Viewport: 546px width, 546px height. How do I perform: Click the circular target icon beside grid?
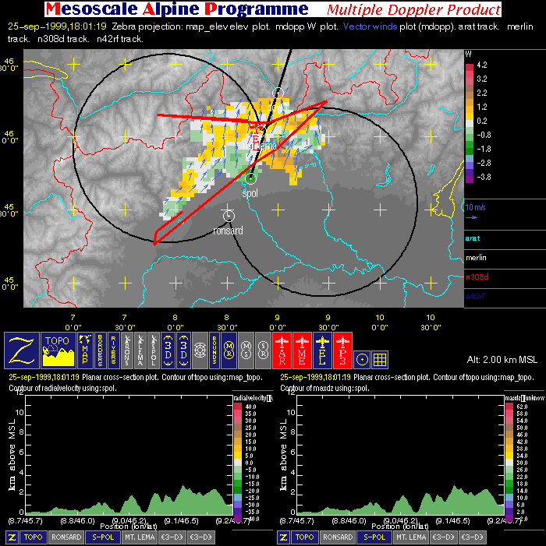[362, 359]
